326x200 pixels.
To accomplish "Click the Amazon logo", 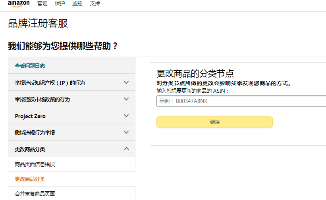I will click(x=19, y=4).
